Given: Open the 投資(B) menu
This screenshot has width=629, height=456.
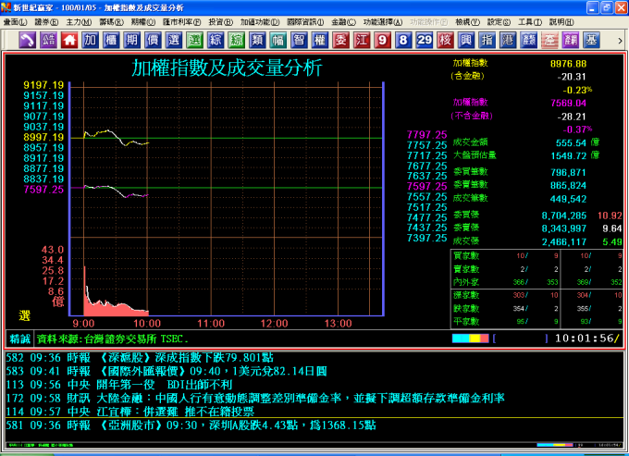Looking at the screenshot, I should [221, 22].
